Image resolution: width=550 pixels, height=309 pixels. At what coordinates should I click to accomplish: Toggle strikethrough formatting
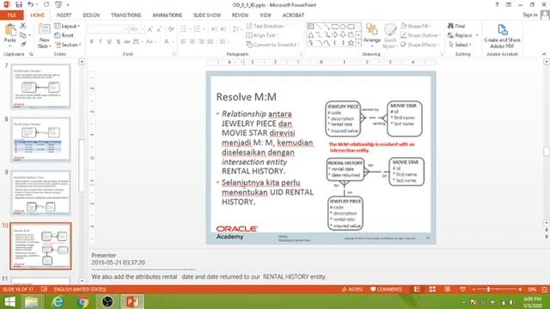coord(127,42)
